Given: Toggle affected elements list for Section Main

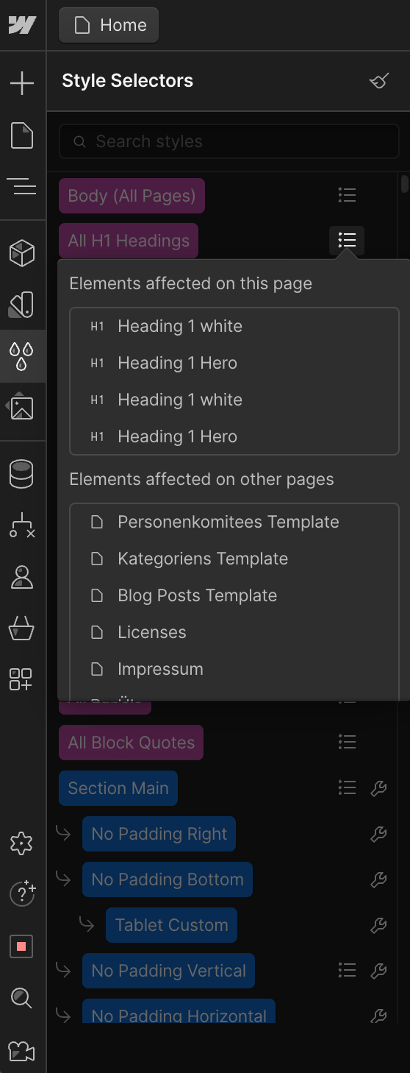Looking at the screenshot, I should (347, 788).
